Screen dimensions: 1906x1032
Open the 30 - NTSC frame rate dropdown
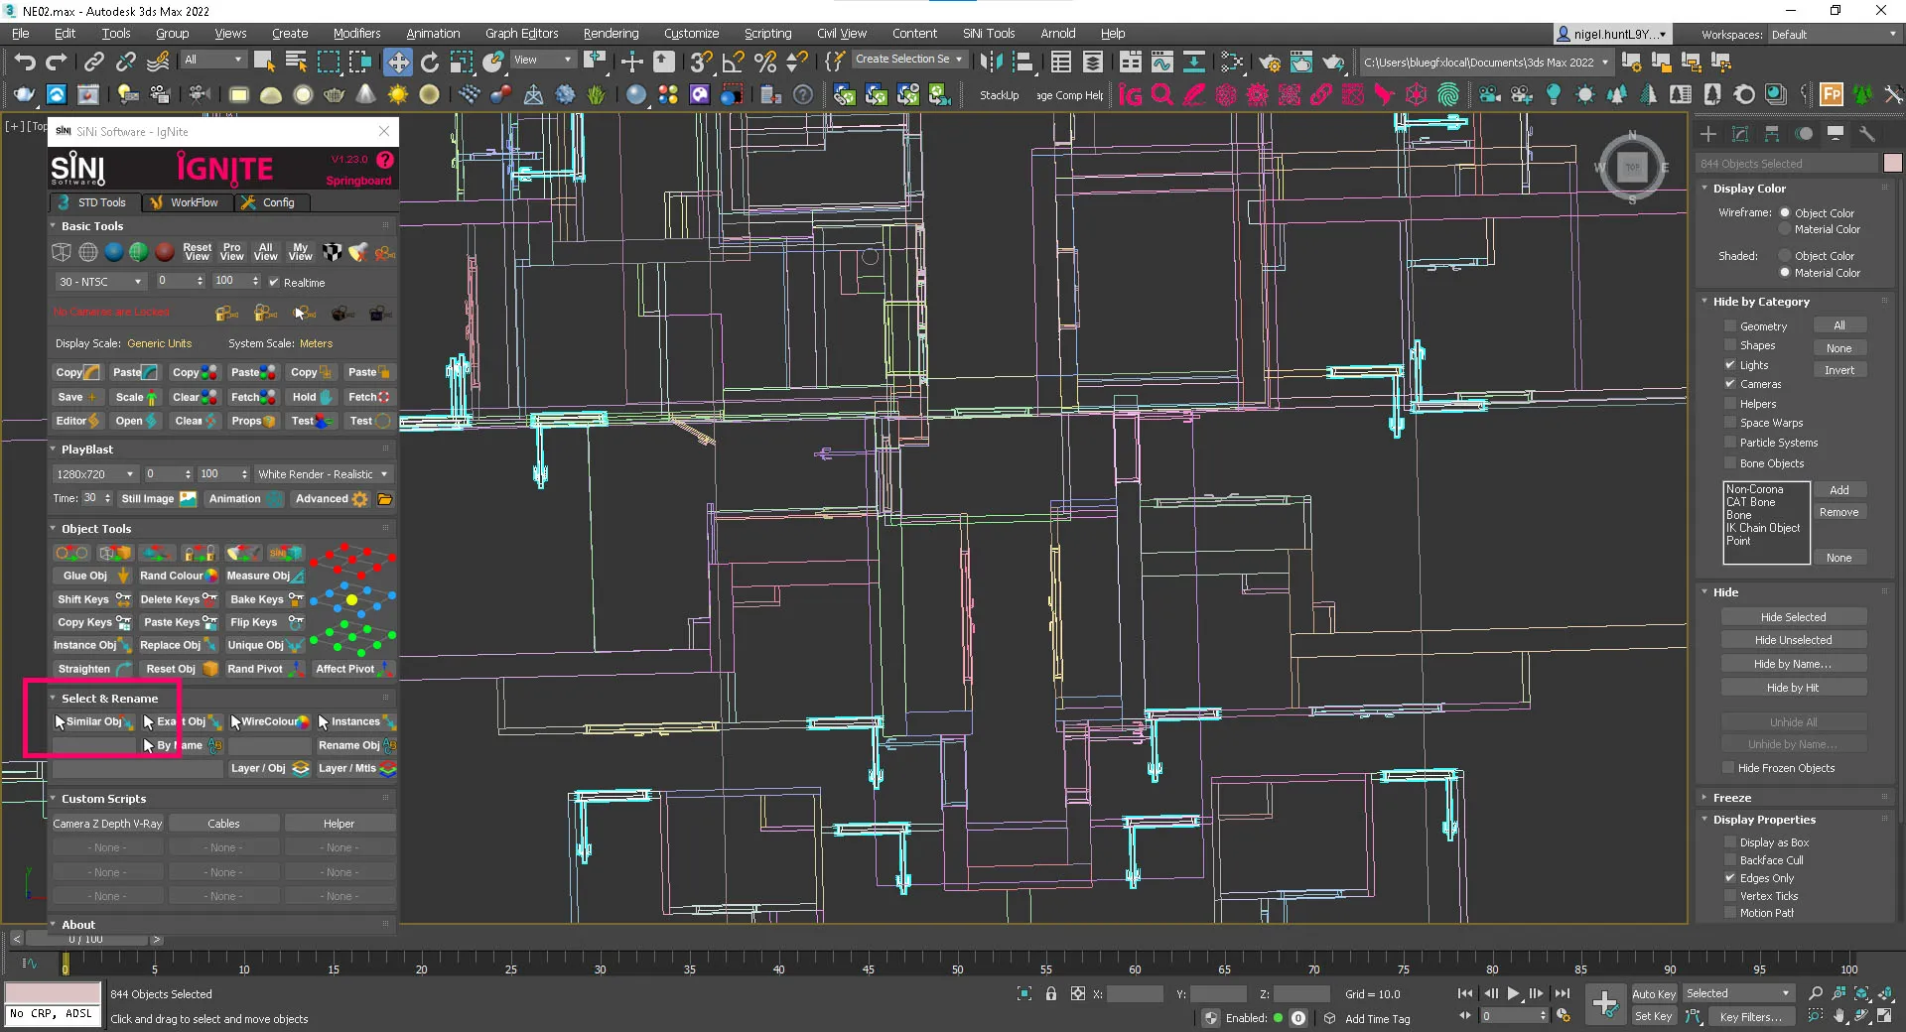(x=99, y=282)
